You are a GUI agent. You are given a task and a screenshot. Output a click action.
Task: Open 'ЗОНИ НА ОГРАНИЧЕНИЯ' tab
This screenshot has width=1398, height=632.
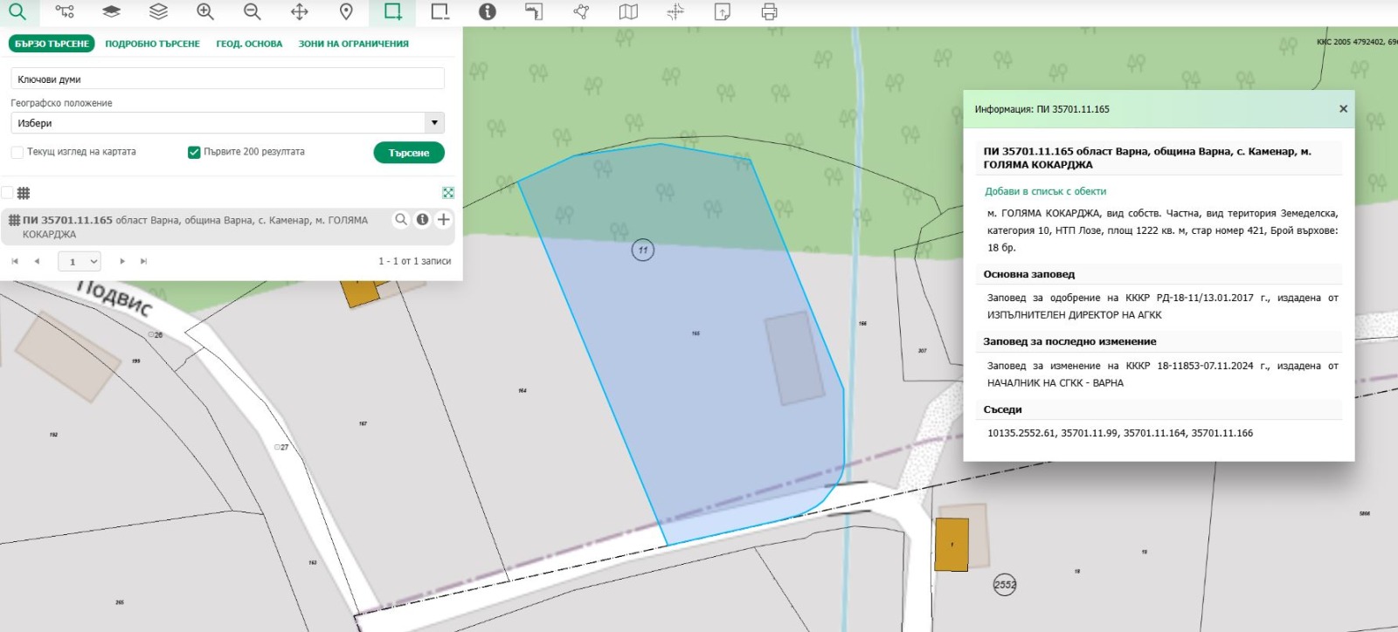[353, 44]
